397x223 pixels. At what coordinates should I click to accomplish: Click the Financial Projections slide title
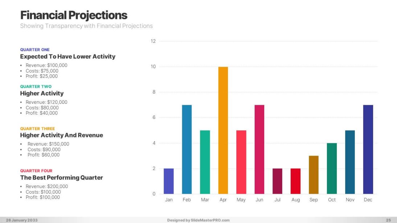(74, 15)
